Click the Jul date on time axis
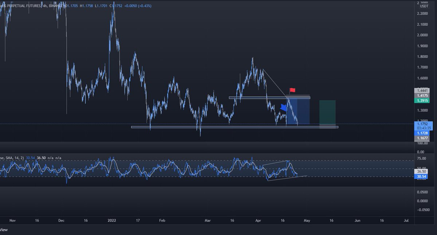 (x=406, y=220)
